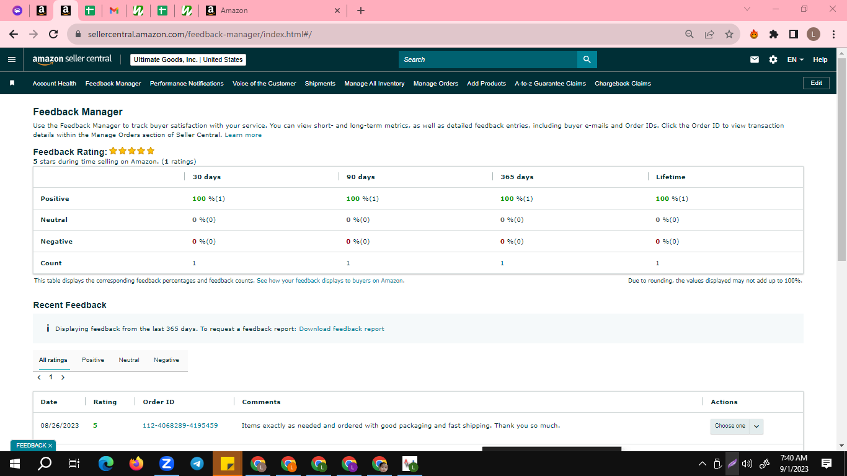The height and width of the screenshot is (476, 847).
Task: Open Add Products menu item
Action: pyautogui.click(x=487, y=83)
